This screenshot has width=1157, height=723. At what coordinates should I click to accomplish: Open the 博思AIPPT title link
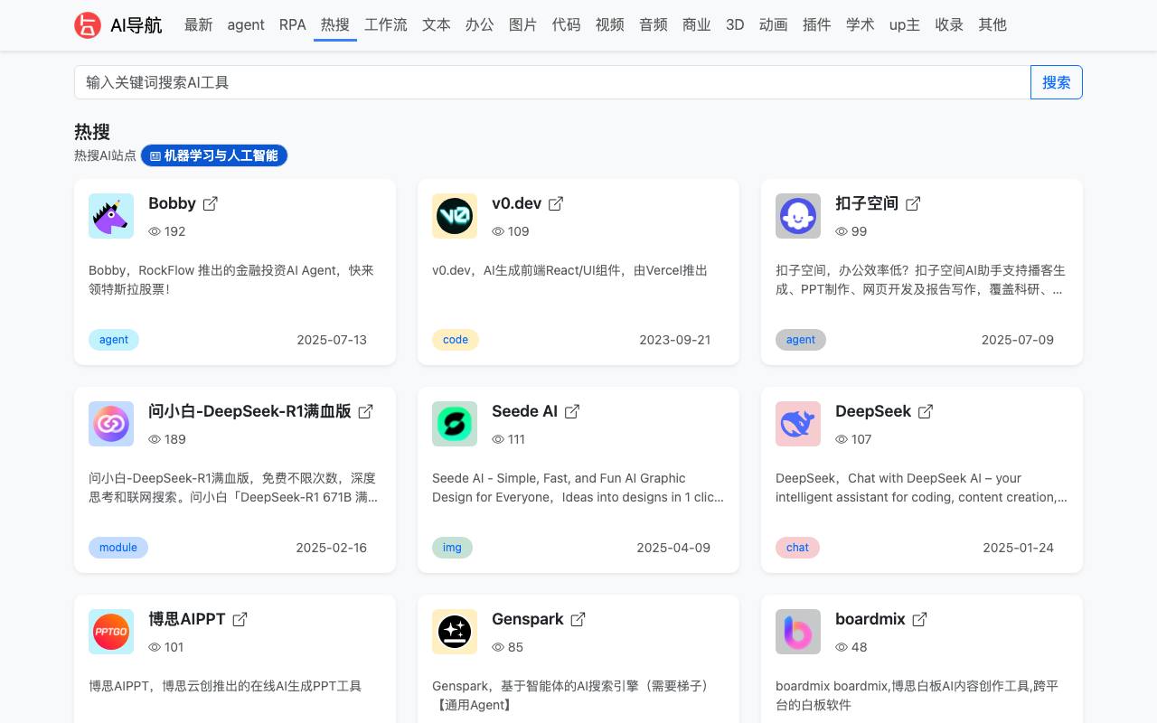pos(187,619)
